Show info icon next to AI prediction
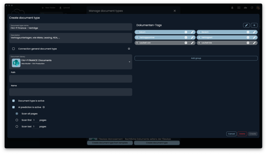The width and height of the screenshot is (267, 154). (44, 107)
